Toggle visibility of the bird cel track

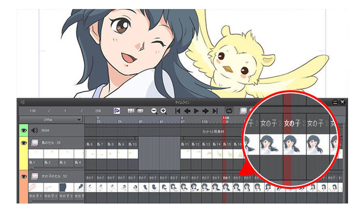pyautogui.click(x=23, y=142)
